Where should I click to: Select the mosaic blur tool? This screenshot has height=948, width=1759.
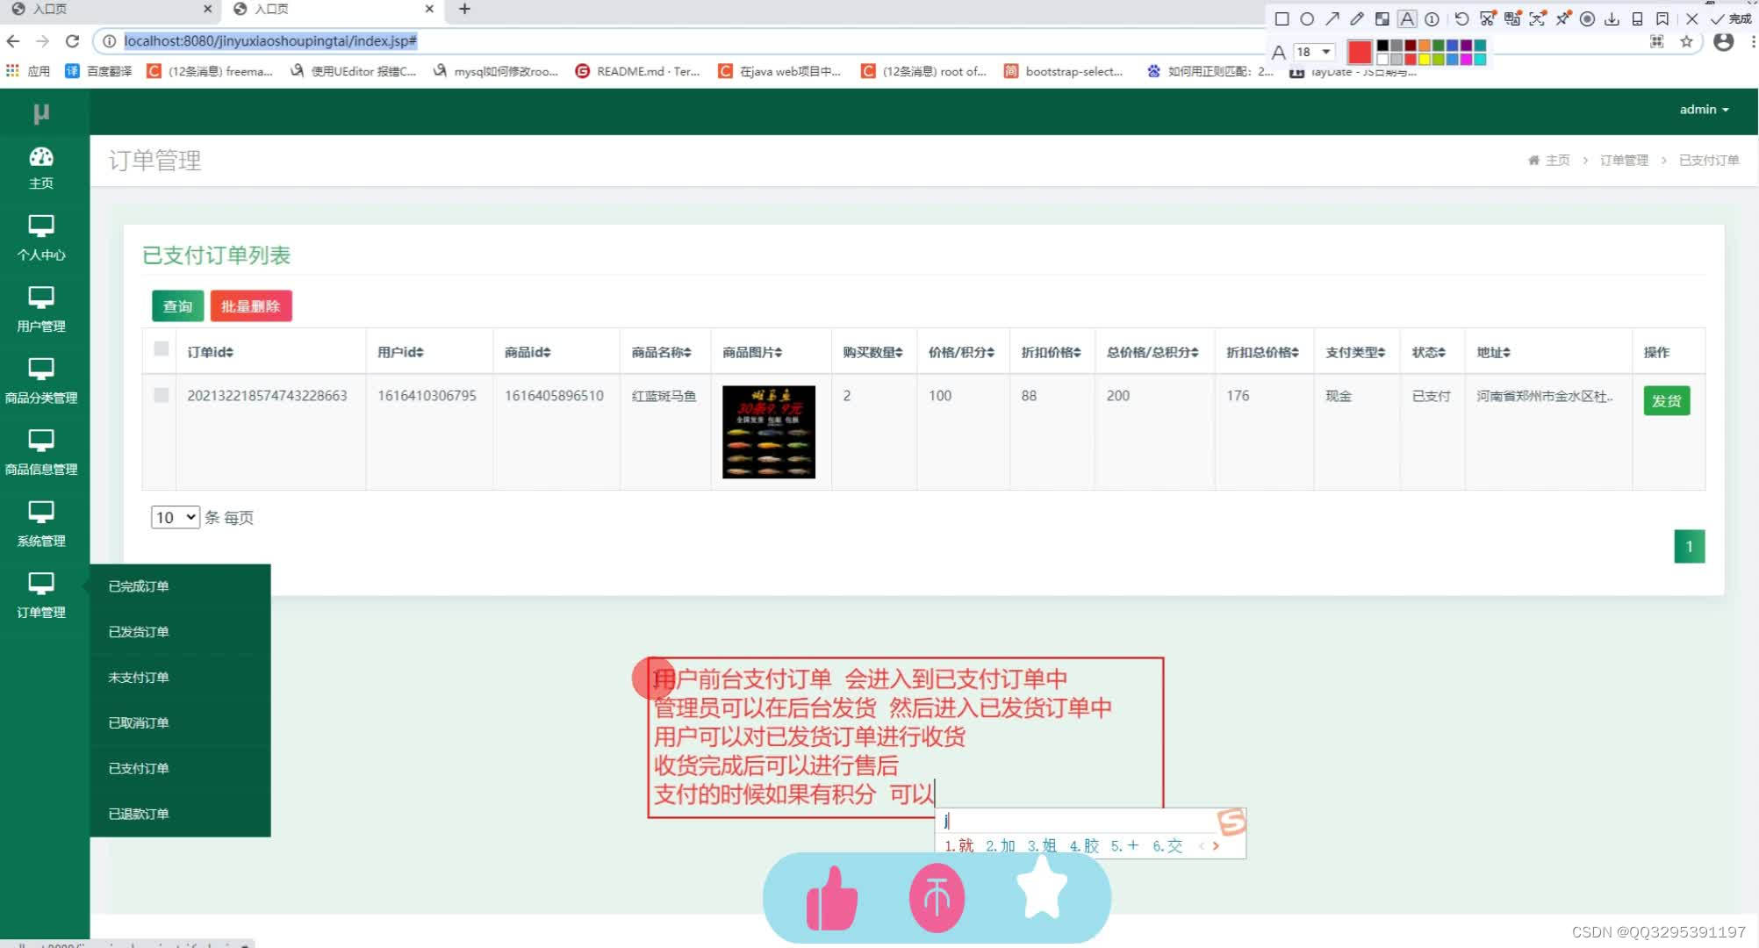1382,18
